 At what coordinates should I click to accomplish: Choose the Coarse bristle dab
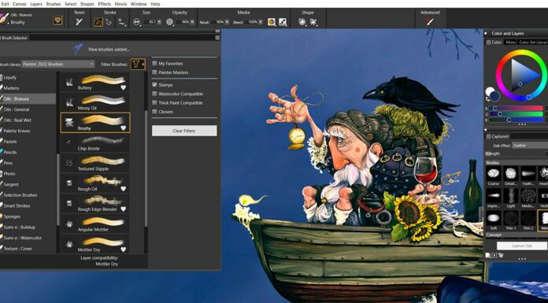tap(493, 173)
